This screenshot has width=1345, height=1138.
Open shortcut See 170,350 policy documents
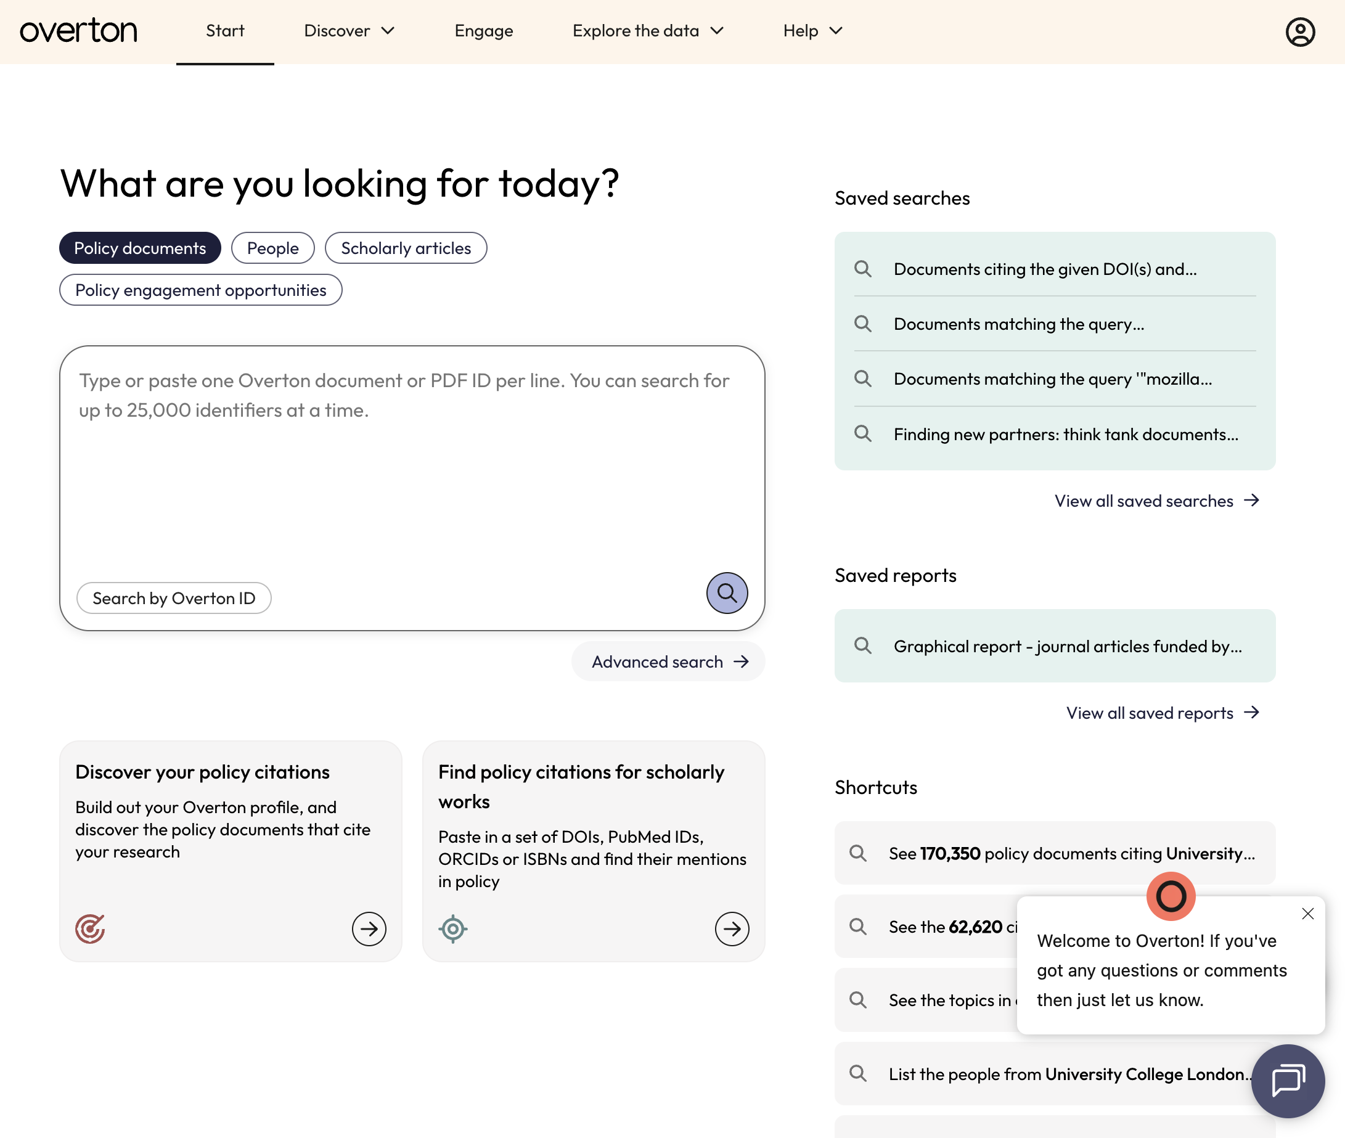[x=1054, y=853]
